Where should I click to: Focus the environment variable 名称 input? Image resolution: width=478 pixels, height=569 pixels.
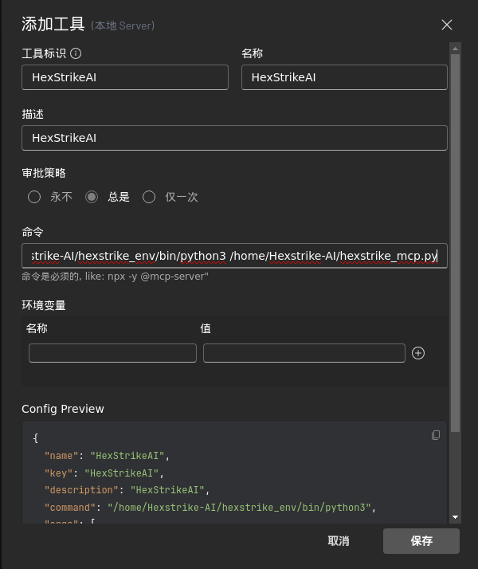point(112,353)
